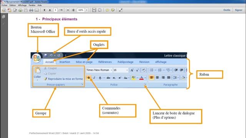Click the Microsoft Office round button in ribbon
The height and width of the screenshot is (138, 246).
pyautogui.click(x=37, y=58)
